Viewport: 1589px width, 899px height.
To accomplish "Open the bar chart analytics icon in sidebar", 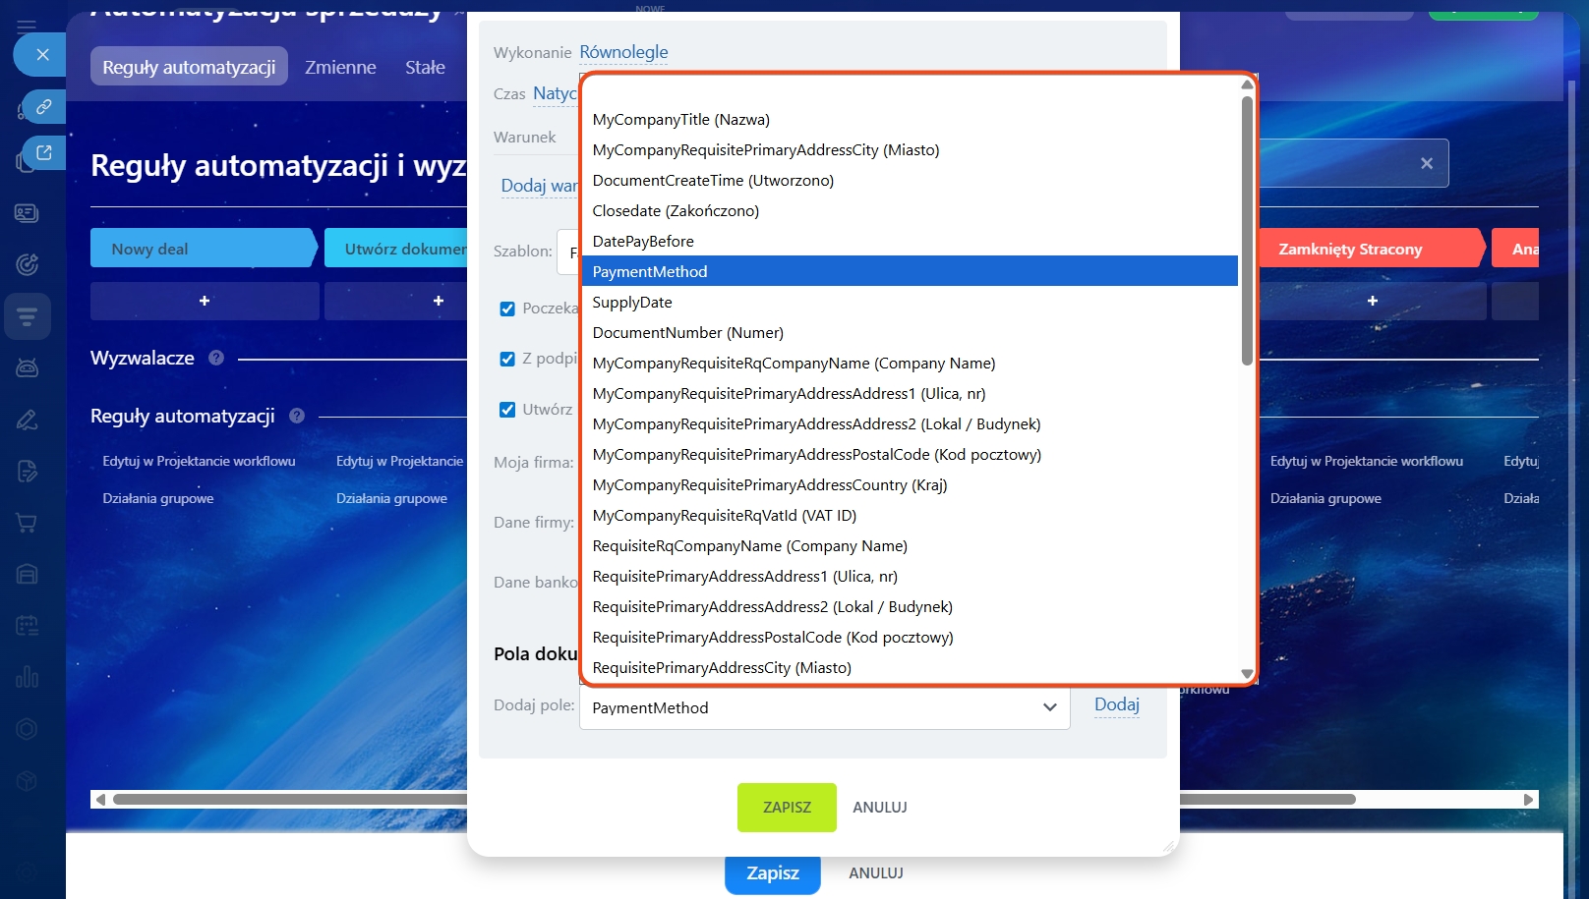I will [27, 677].
